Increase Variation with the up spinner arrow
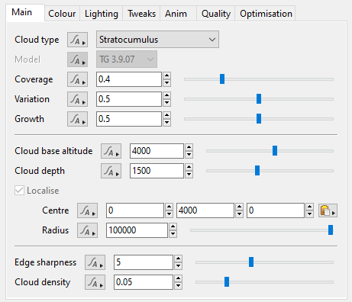The height and width of the screenshot is (302, 352). (166, 95)
